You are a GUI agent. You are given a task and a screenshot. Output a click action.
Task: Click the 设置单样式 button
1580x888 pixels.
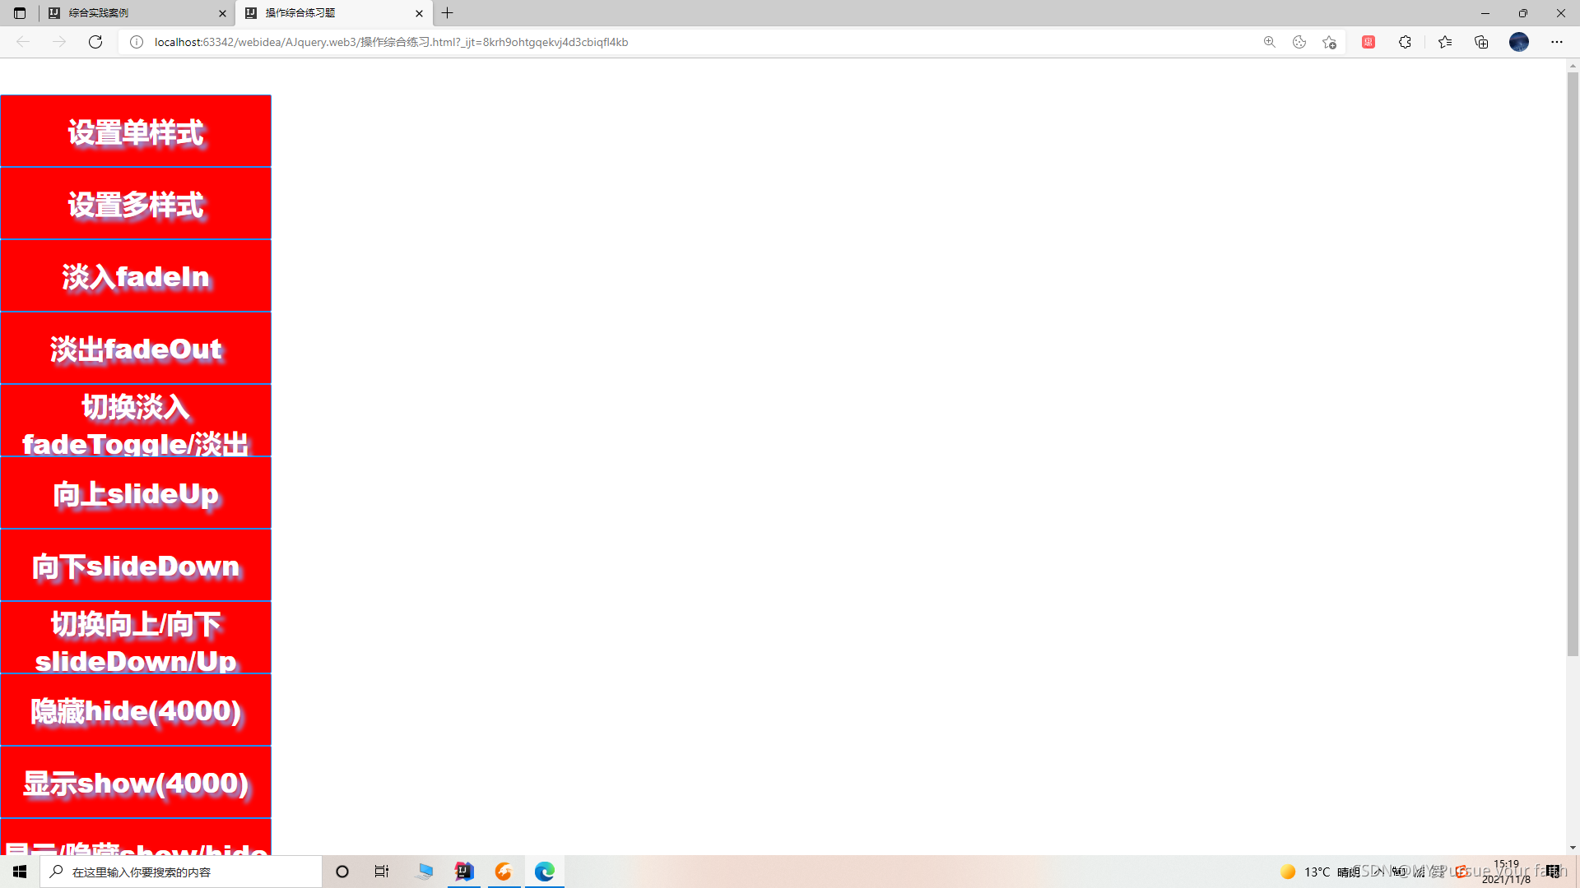136,132
